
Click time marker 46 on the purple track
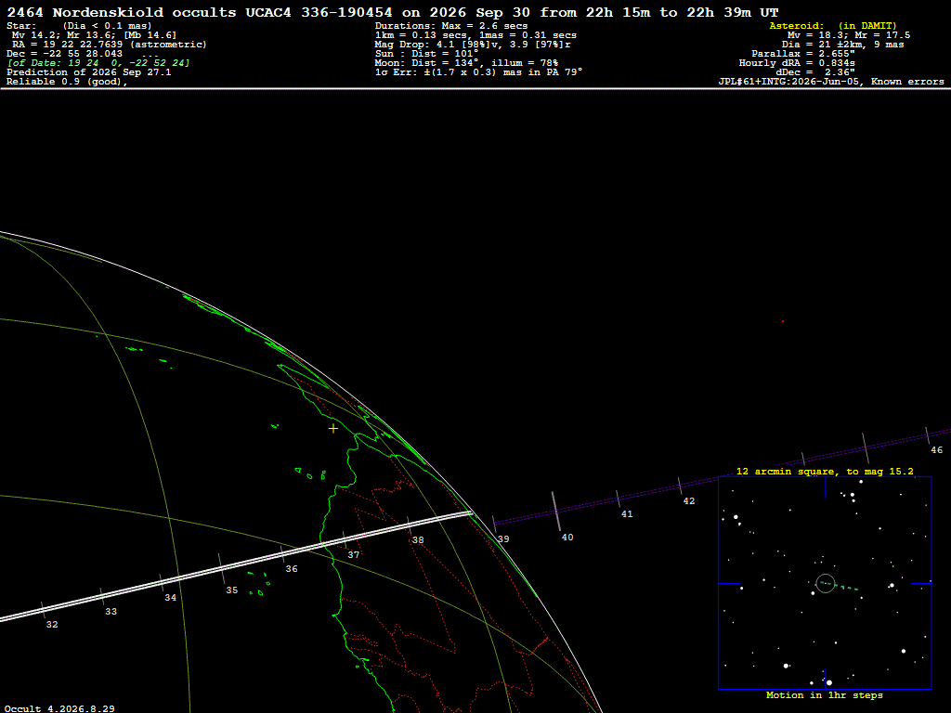936,450
